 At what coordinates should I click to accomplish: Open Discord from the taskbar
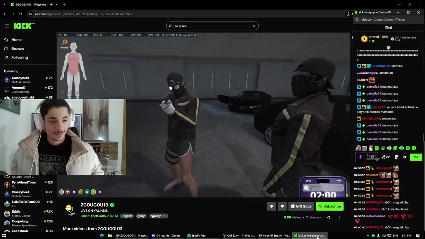point(166,236)
